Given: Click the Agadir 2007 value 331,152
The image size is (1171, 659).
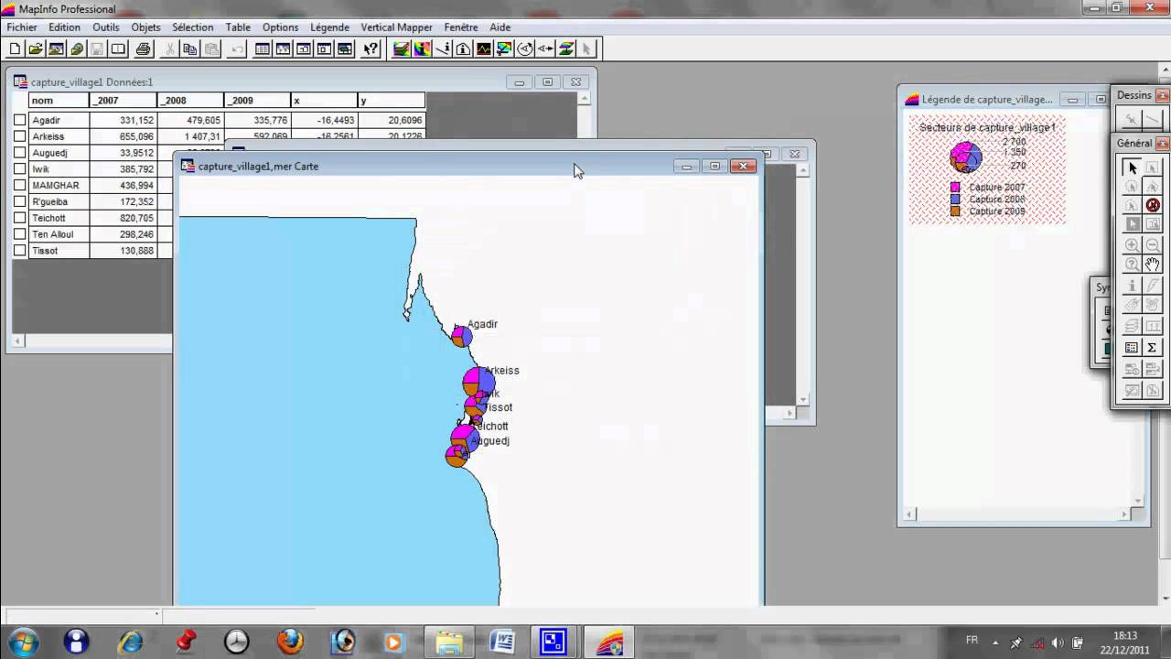Looking at the screenshot, I should click(x=137, y=120).
